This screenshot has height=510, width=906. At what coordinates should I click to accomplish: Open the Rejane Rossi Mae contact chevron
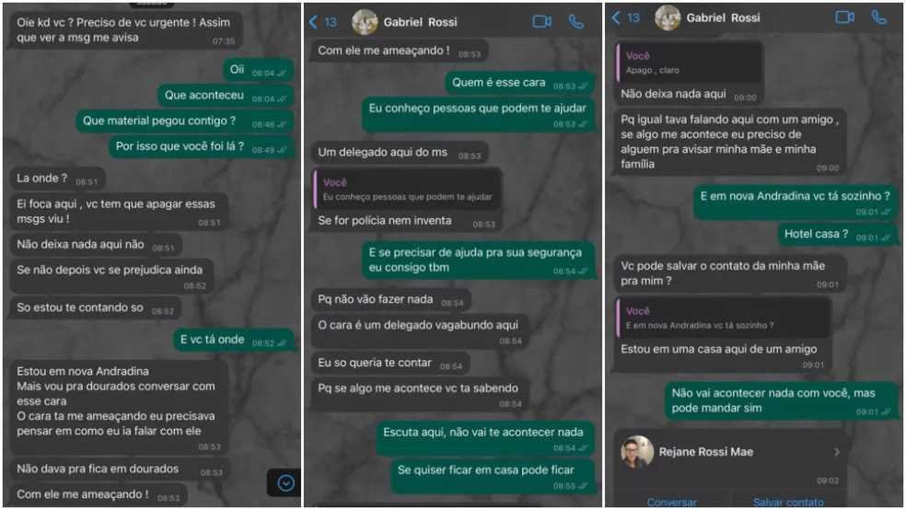pos(836,452)
